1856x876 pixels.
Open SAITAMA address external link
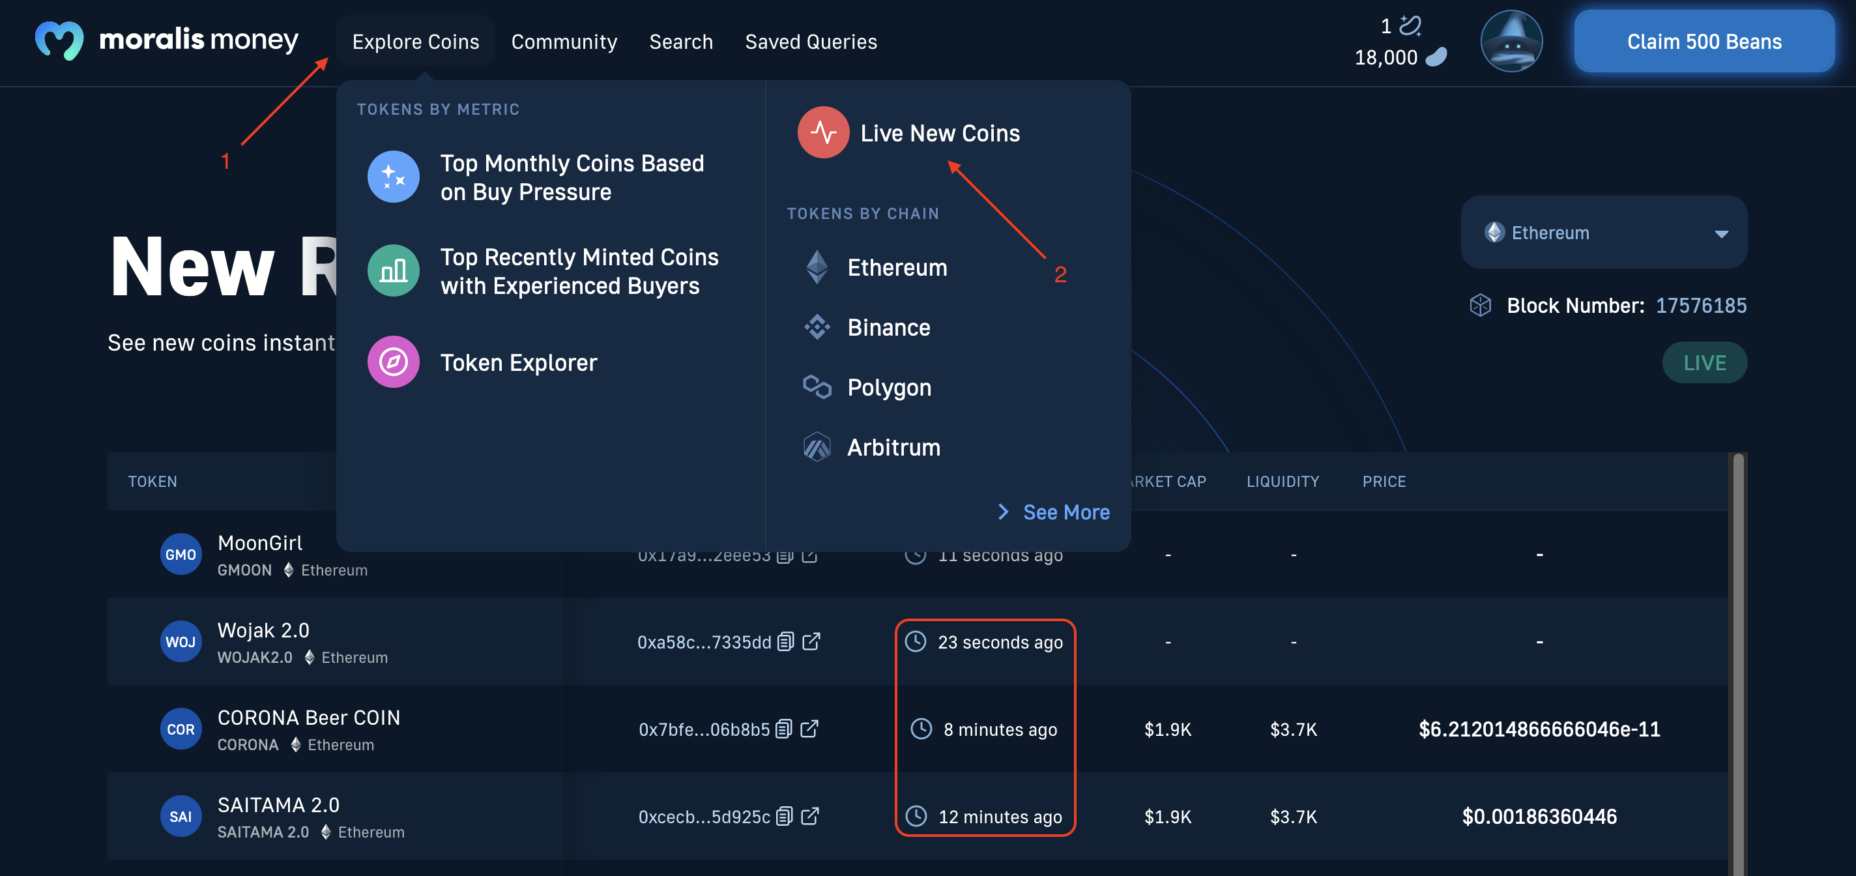click(x=811, y=815)
